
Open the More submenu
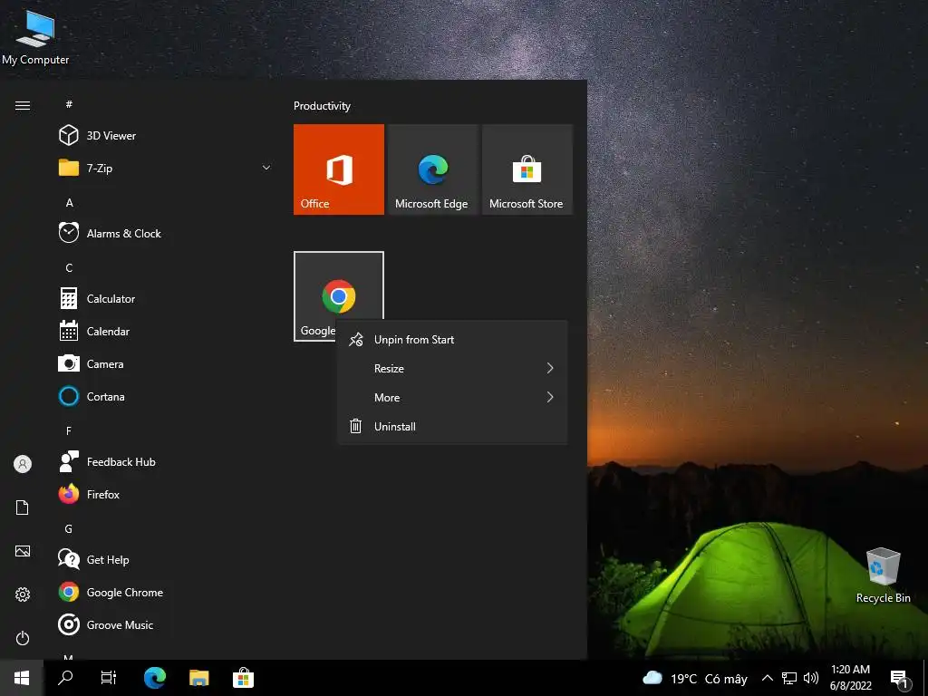(x=452, y=397)
